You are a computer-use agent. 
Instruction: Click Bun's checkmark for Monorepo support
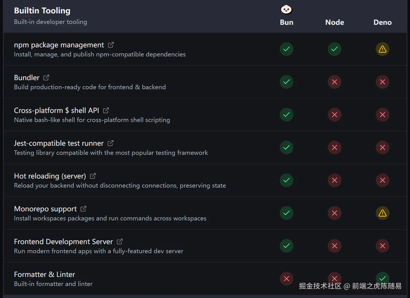point(287,213)
